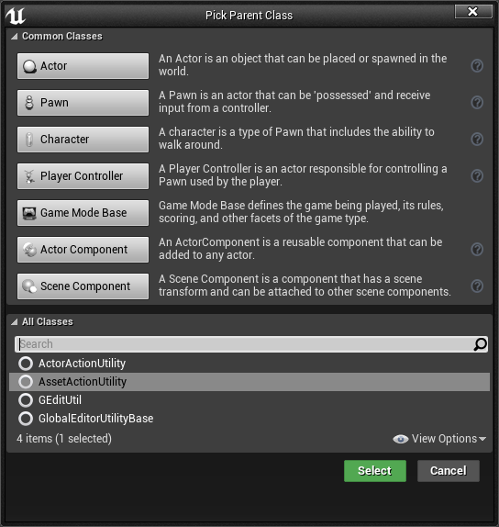
Task: Select GlobalEditorUtilityBase radio option
Action: coord(26,419)
